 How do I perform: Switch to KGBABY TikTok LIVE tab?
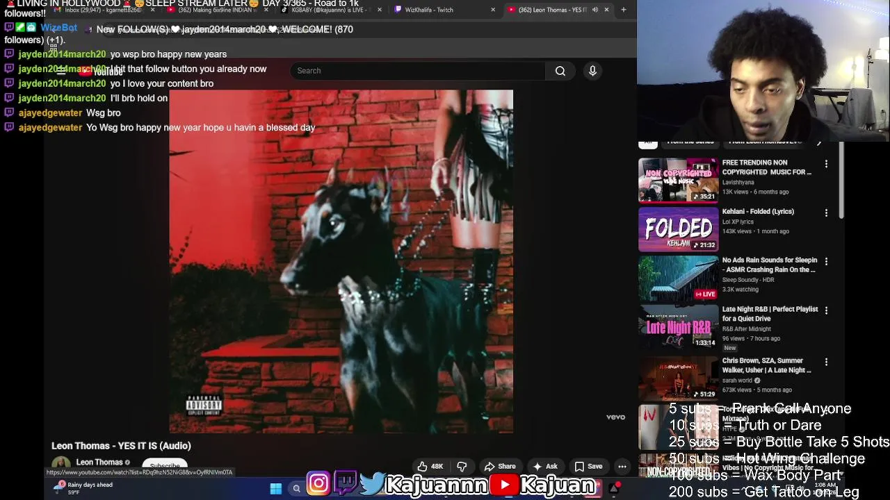click(331, 10)
